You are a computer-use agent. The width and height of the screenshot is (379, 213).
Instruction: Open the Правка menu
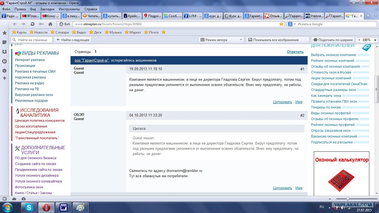[x=20, y=9]
